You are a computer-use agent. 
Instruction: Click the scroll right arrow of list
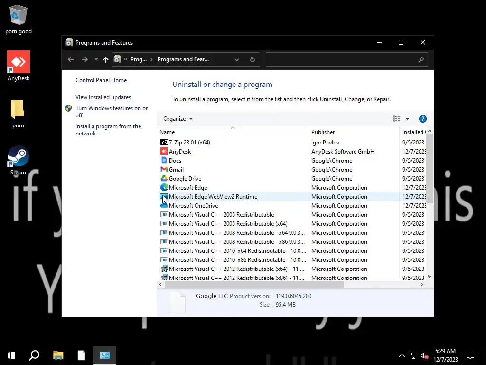[421, 284]
